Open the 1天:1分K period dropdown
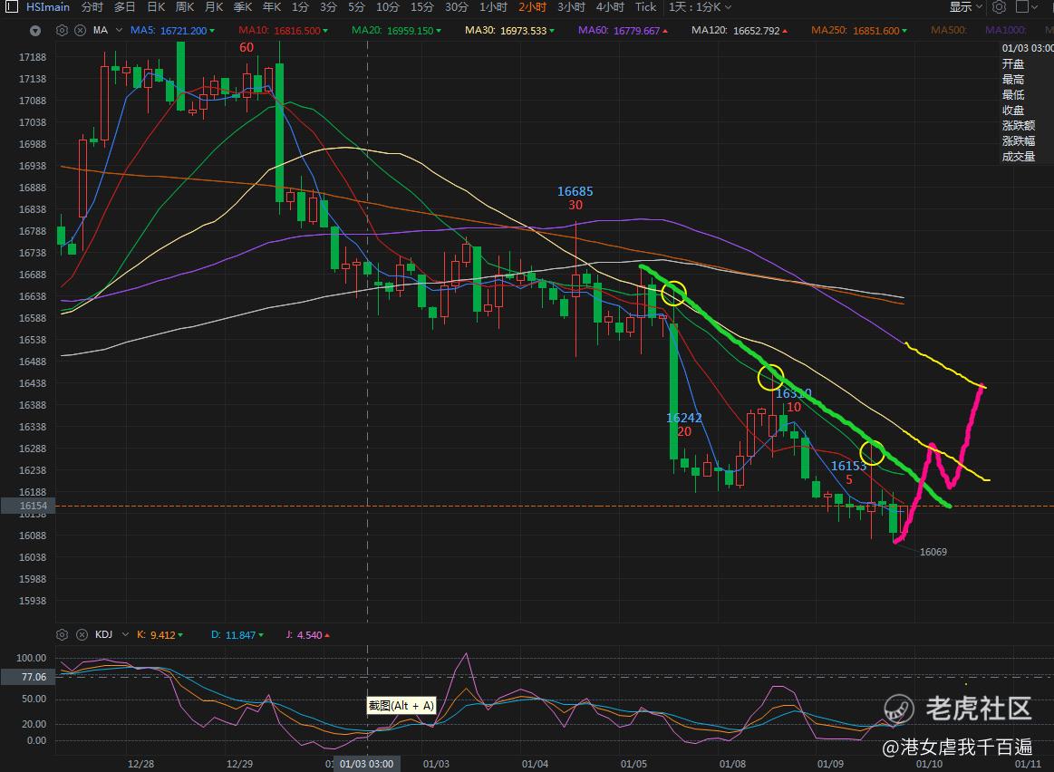 point(700,7)
